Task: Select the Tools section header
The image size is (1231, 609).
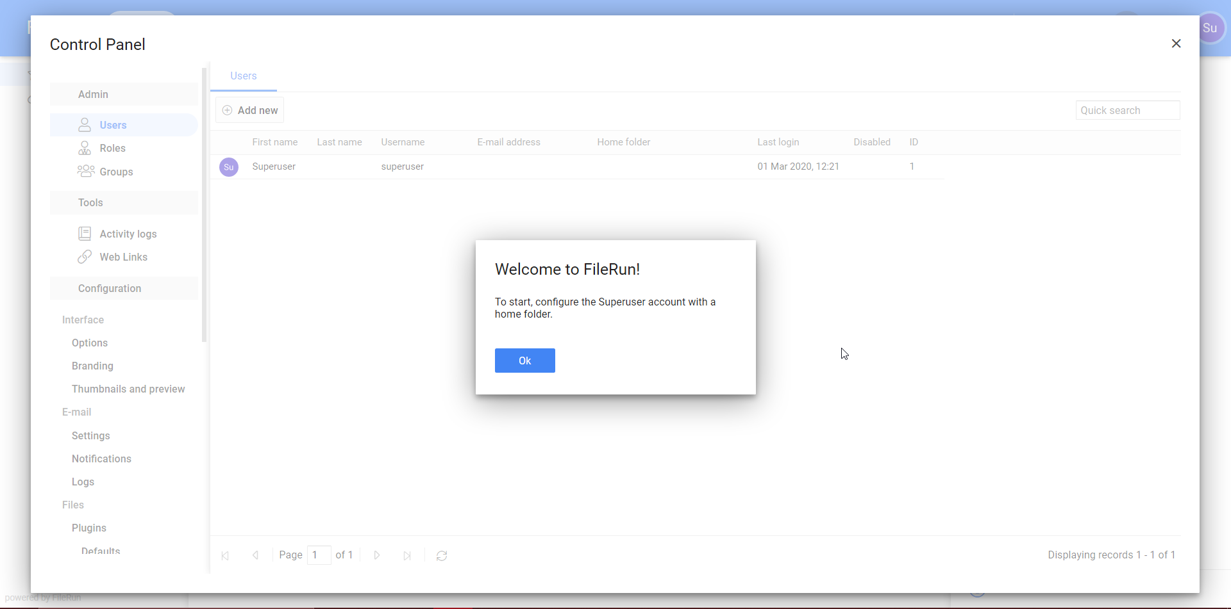Action: 124,202
